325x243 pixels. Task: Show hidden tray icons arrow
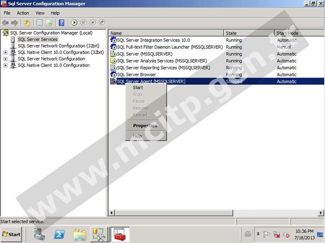(x=258, y=234)
